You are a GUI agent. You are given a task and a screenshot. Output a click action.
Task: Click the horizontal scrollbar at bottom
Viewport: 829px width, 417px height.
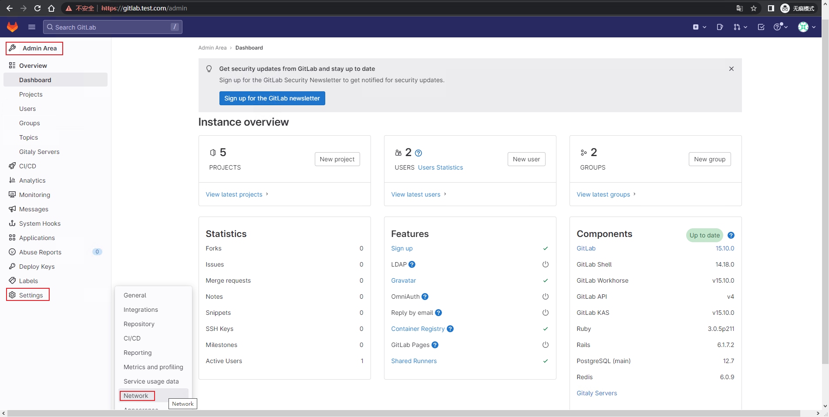click(x=404, y=413)
